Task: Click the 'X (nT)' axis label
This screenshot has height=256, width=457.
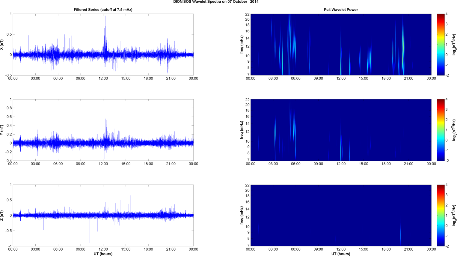Action: tap(2, 44)
